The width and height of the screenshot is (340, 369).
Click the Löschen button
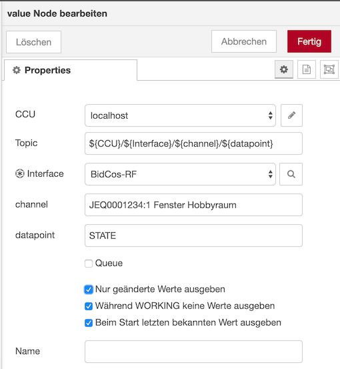click(33, 42)
